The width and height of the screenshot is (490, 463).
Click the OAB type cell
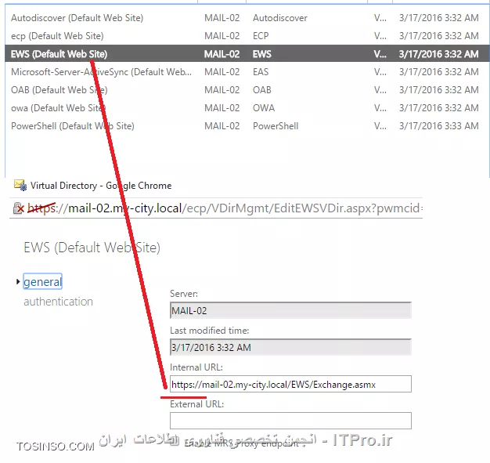click(x=262, y=90)
